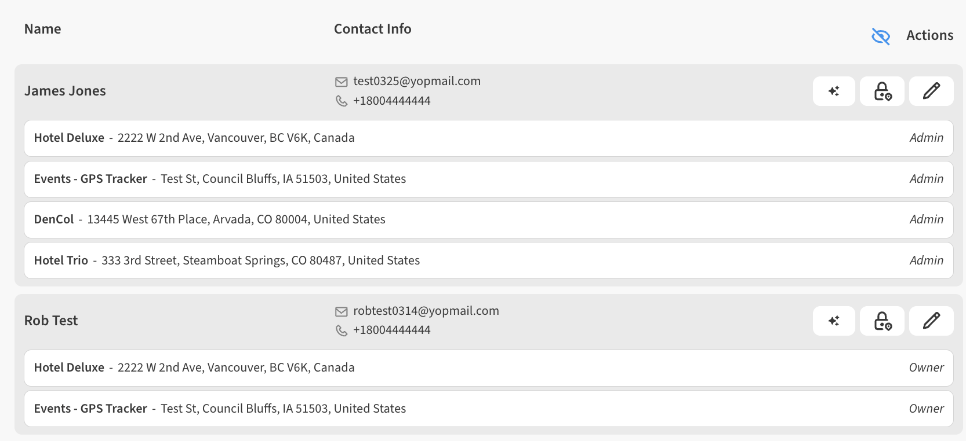Click the Name column header
The image size is (966, 441).
43,29
